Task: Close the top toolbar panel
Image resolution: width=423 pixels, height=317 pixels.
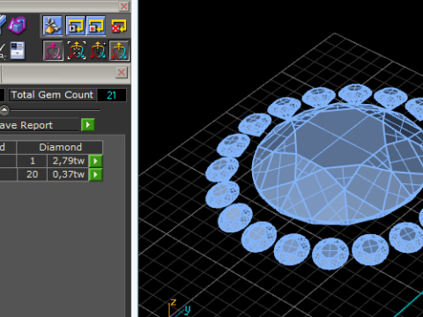Action: tap(123, 6)
